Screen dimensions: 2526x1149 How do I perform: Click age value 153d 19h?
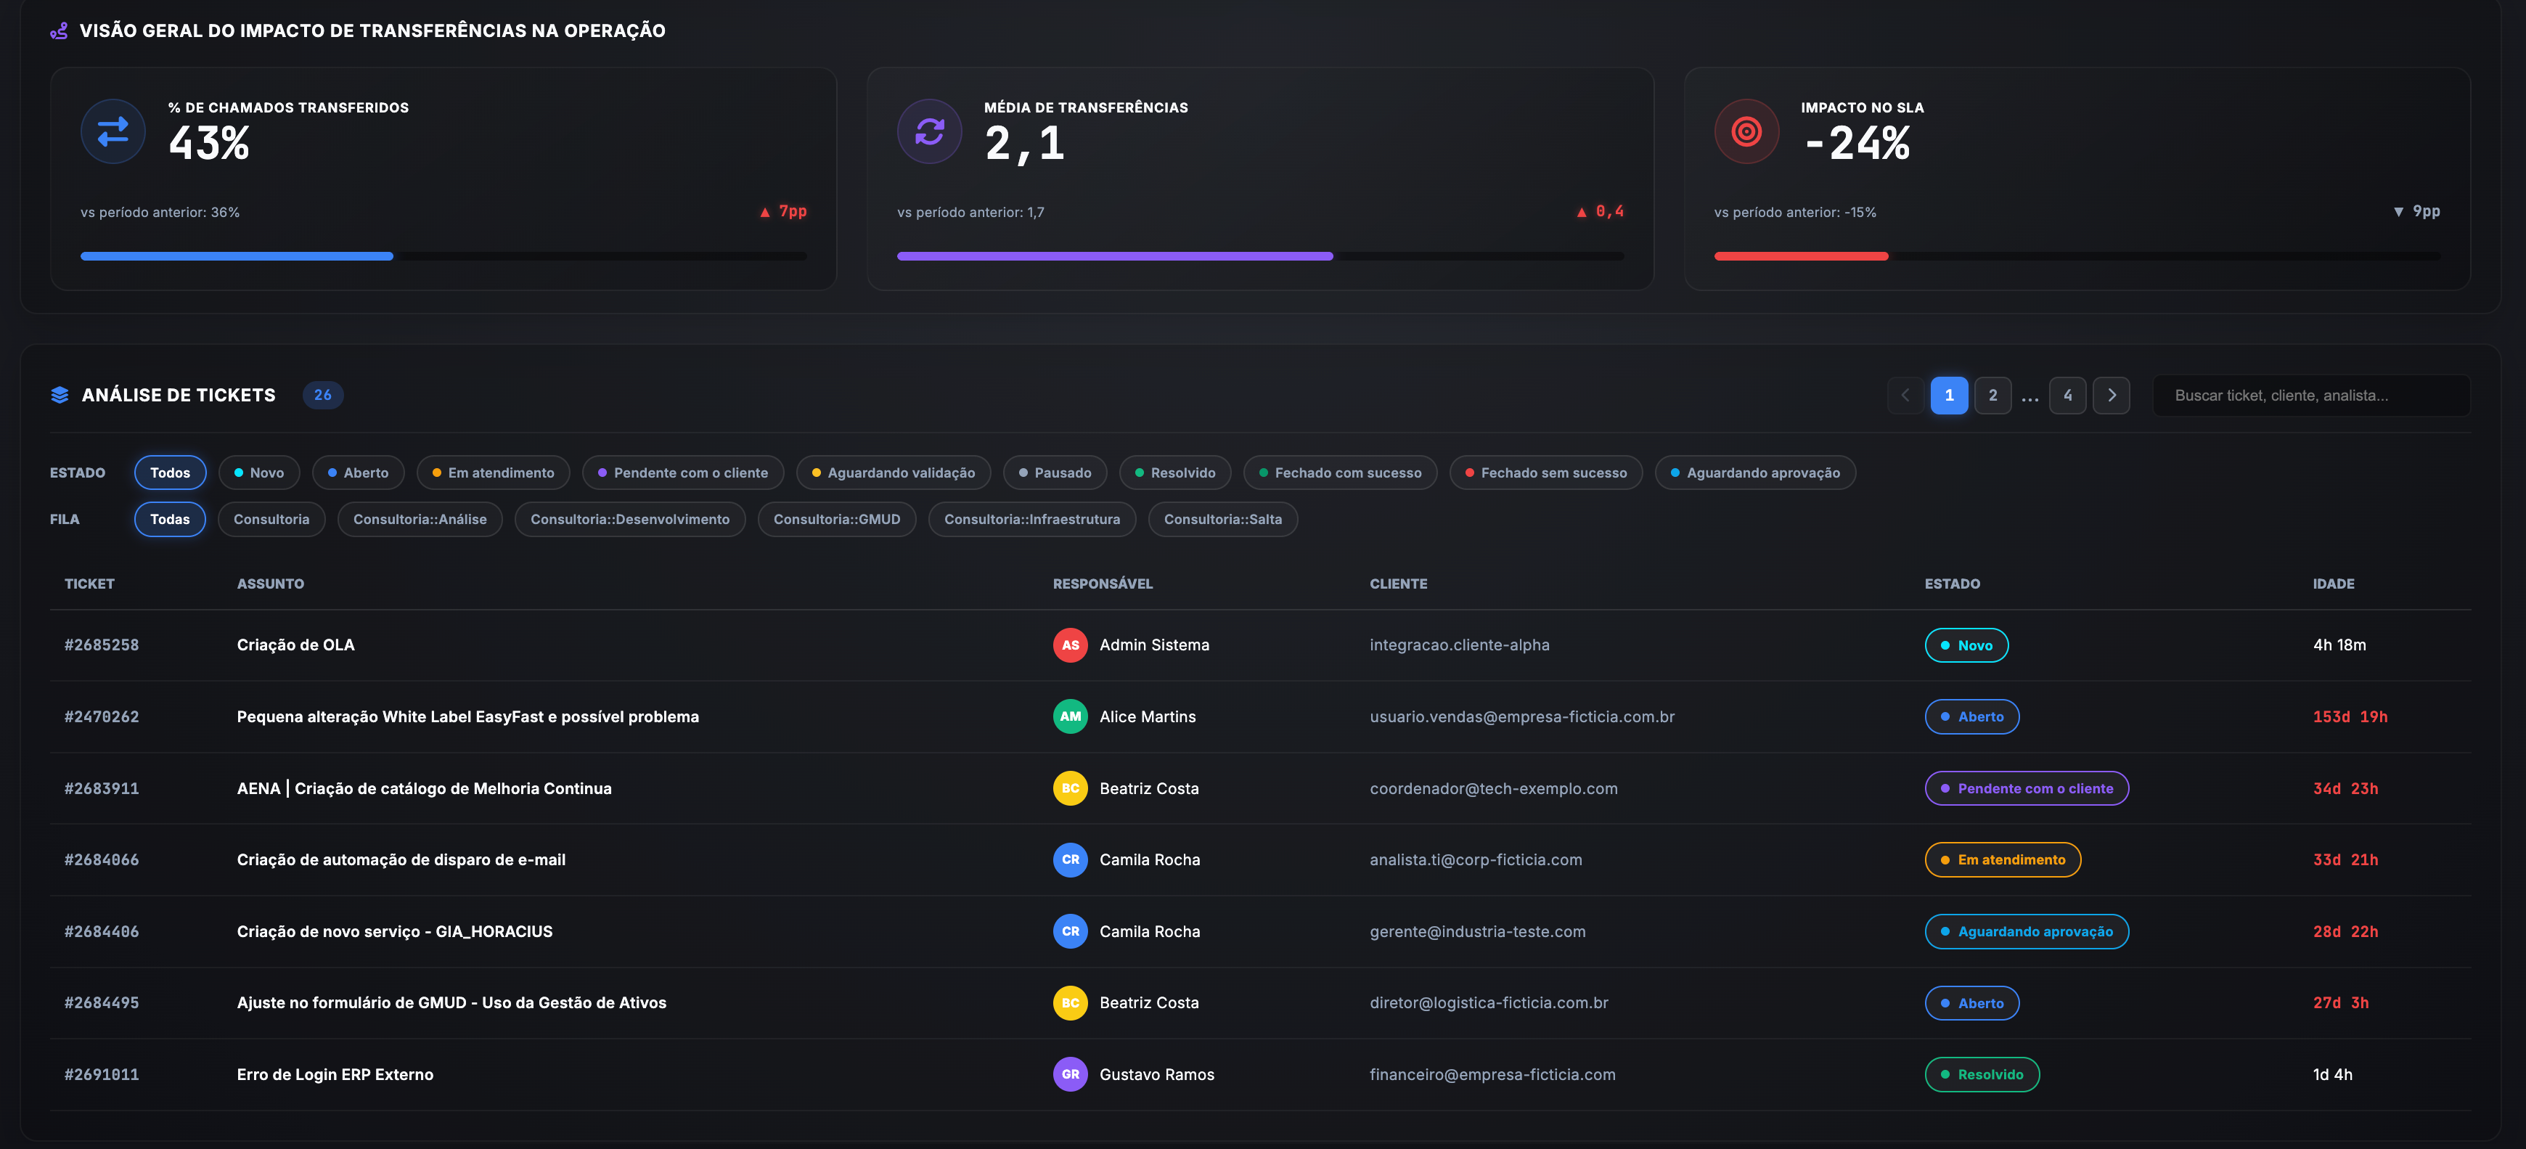click(x=2350, y=716)
